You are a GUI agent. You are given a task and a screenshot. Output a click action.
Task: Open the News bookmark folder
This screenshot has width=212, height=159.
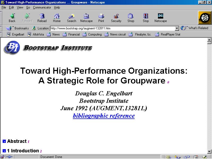[53, 34]
